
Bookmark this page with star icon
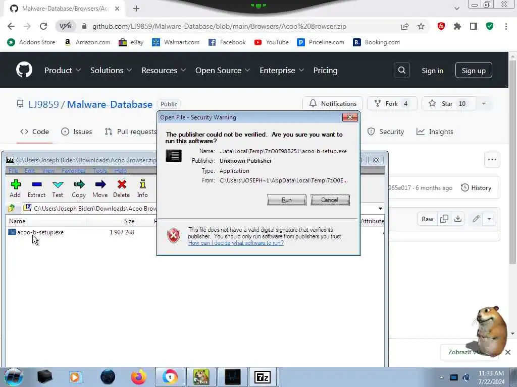pyautogui.click(x=421, y=26)
